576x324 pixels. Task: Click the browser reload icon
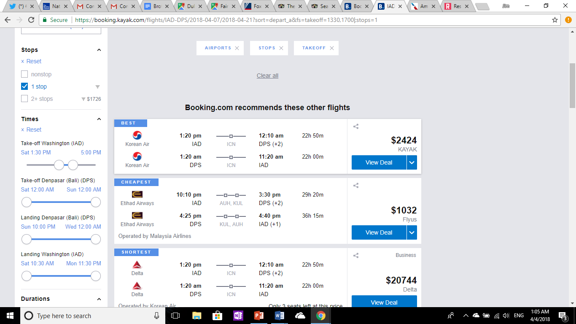(x=31, y=20)
